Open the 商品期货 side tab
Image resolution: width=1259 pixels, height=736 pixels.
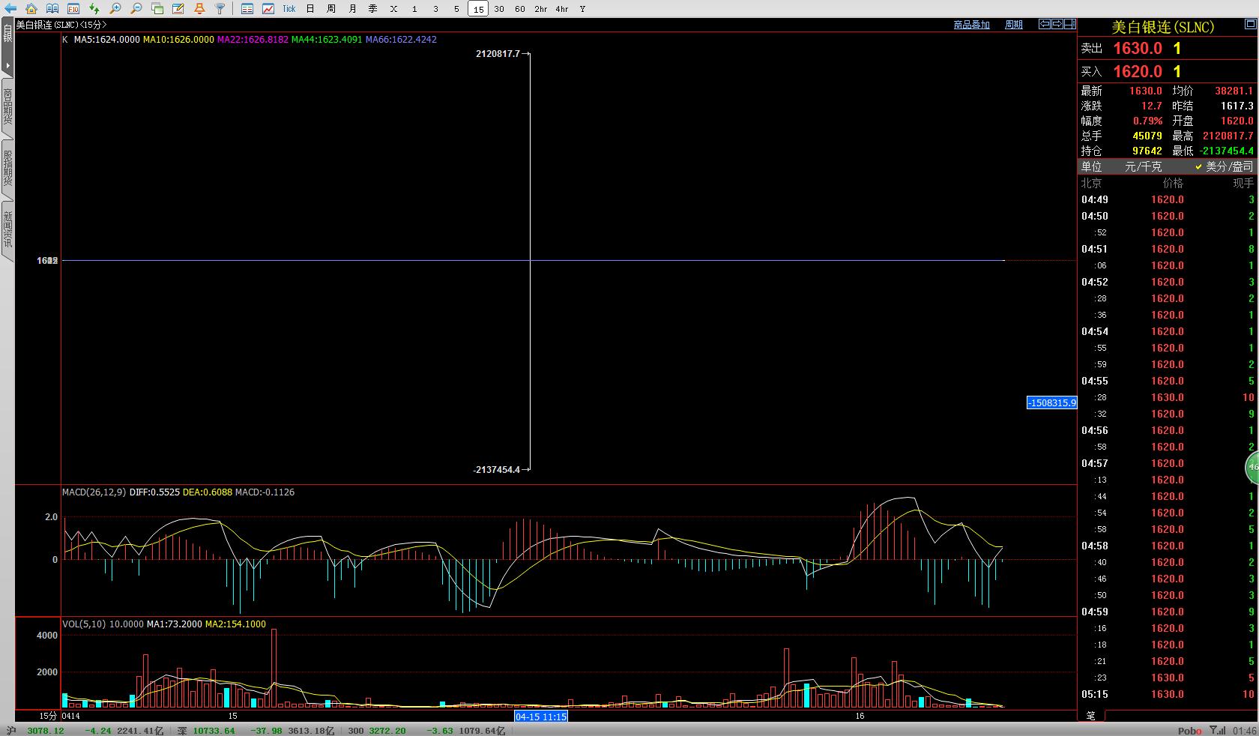tap(7, 106)
